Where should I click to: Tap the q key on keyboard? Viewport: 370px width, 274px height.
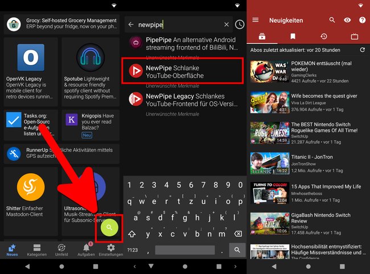[x=130, y=202]
